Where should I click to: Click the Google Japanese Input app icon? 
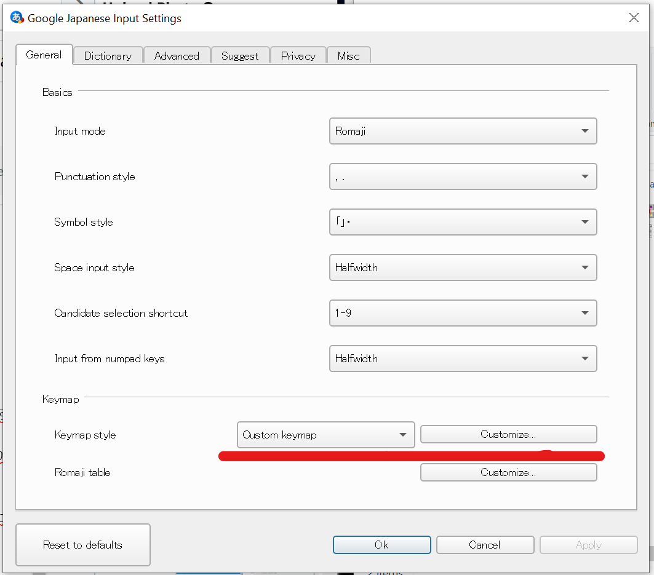17,17
